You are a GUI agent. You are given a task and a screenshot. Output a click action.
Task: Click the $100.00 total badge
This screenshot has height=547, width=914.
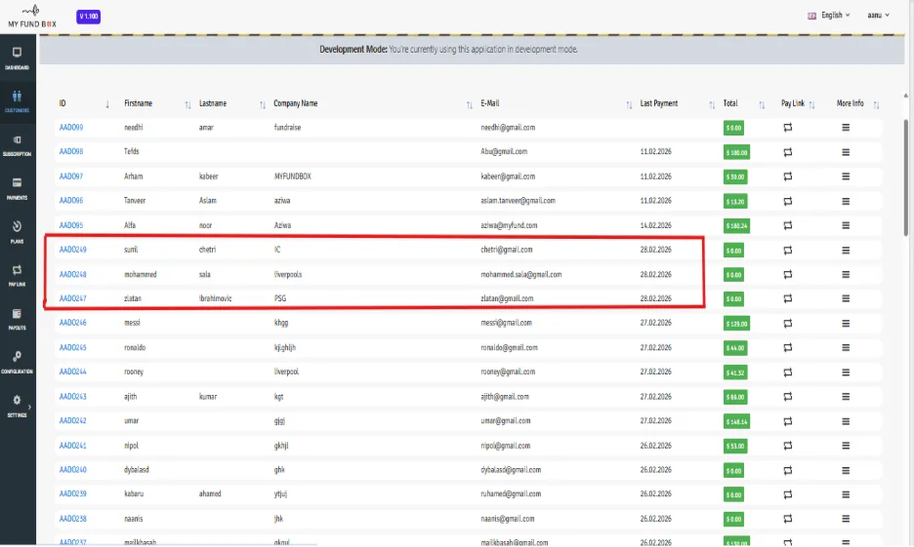pyautogui.click(x=736, y=152)
